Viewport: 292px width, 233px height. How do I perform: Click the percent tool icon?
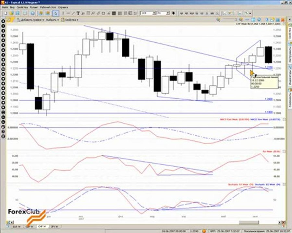point(135,13)
